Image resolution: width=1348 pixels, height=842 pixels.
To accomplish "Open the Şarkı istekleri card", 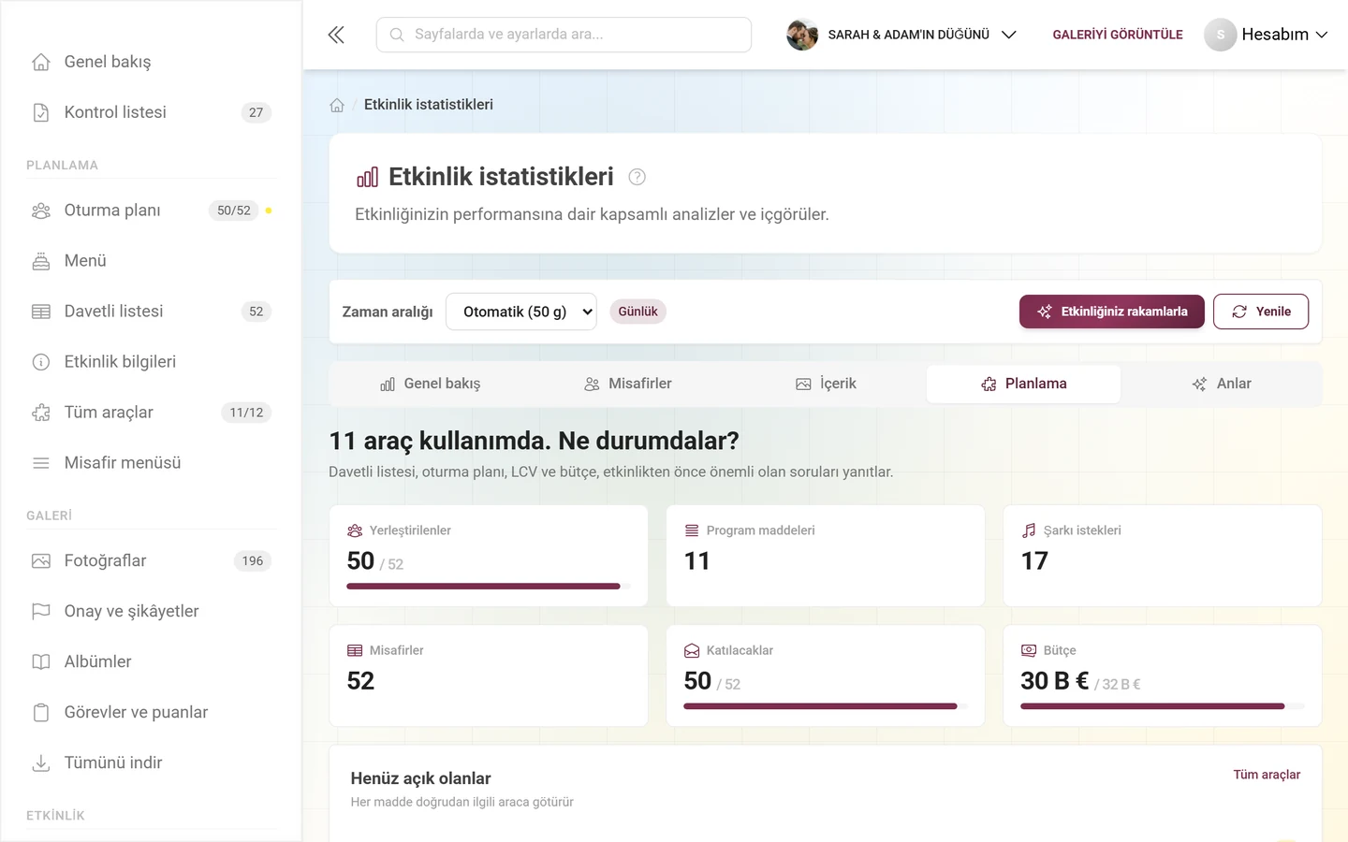I will pos(1162,556).
